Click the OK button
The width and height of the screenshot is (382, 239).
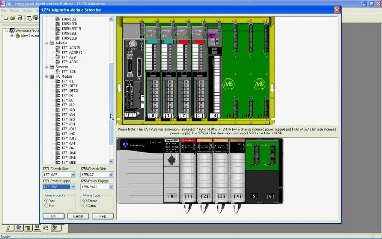pyautogui.click(x=54, y=216)
